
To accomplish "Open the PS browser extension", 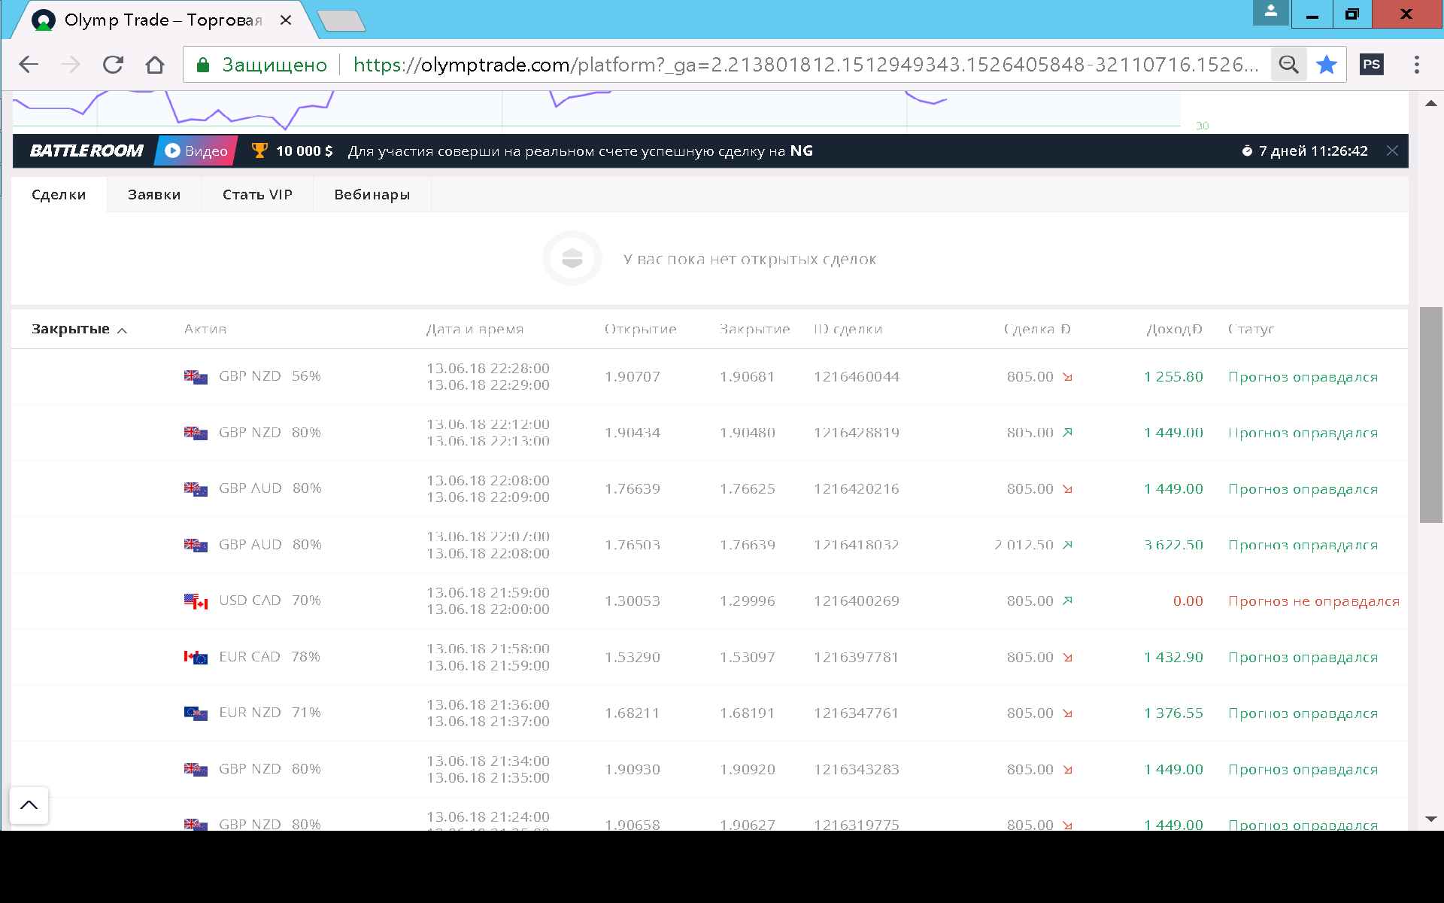I will (x=1372, y=65).
